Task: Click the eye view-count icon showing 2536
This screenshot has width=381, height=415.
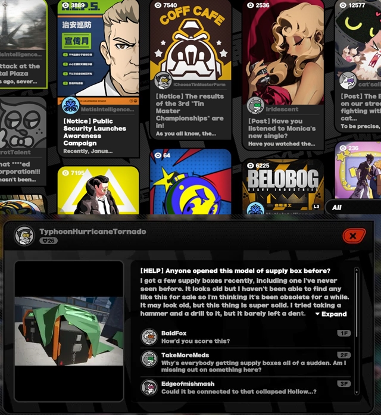Action: click(250, 5)
